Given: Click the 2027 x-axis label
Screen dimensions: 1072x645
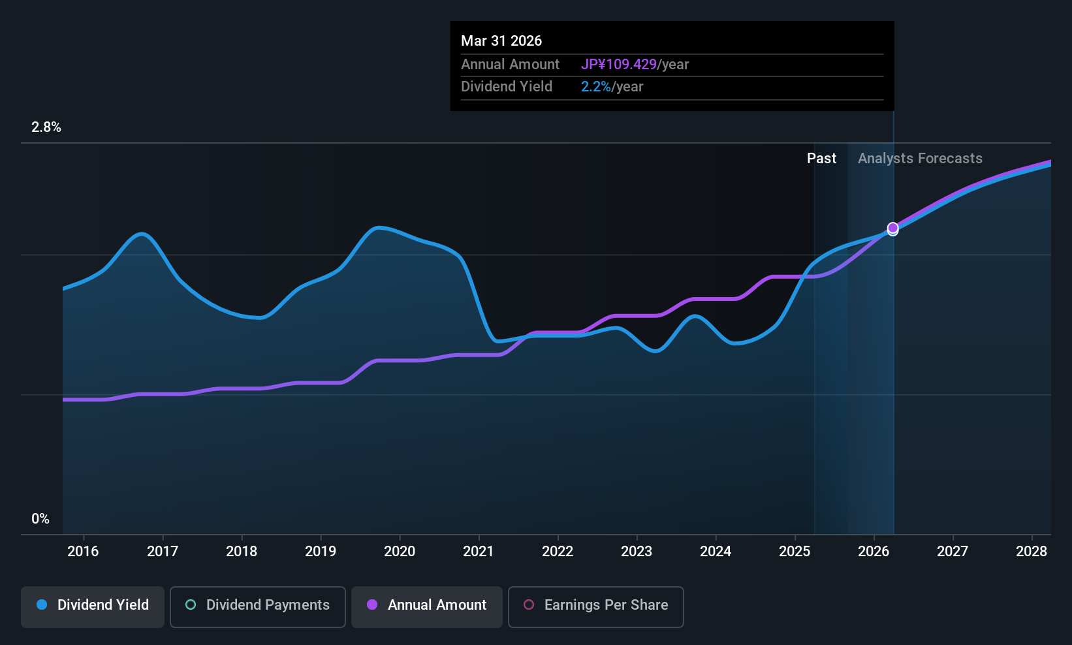Looking at the screenshot, I should [953, 551].
